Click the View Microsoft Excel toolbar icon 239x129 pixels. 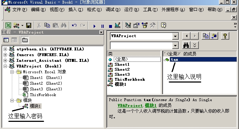click(x=8, y=25)
